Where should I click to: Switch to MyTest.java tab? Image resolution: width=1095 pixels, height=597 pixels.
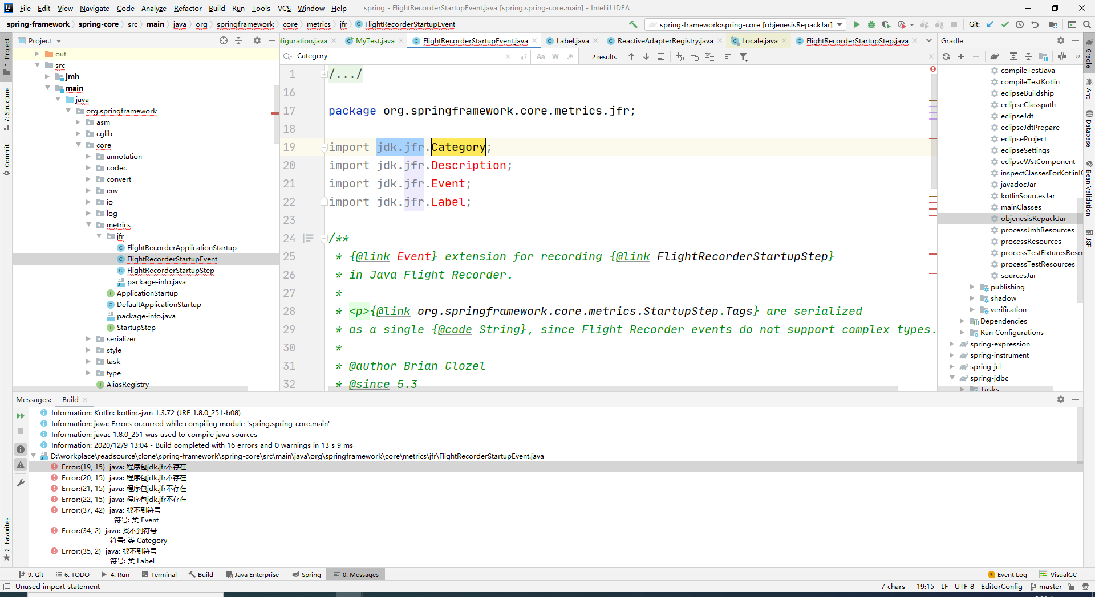click(375, 40)
